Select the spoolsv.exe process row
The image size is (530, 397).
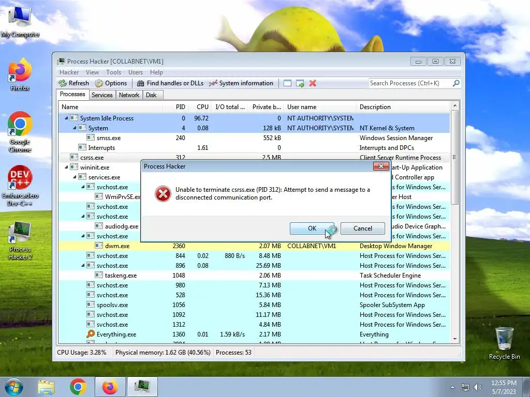pos(254,304)
